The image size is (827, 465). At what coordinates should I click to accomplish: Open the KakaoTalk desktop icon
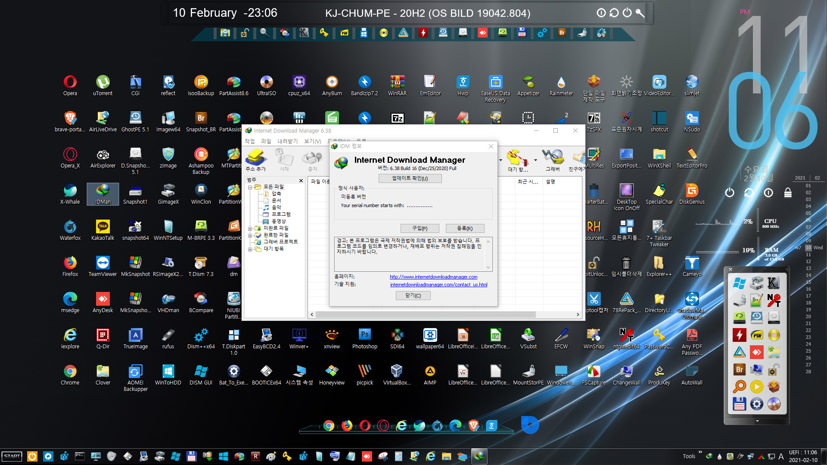(x=103, y=230)
